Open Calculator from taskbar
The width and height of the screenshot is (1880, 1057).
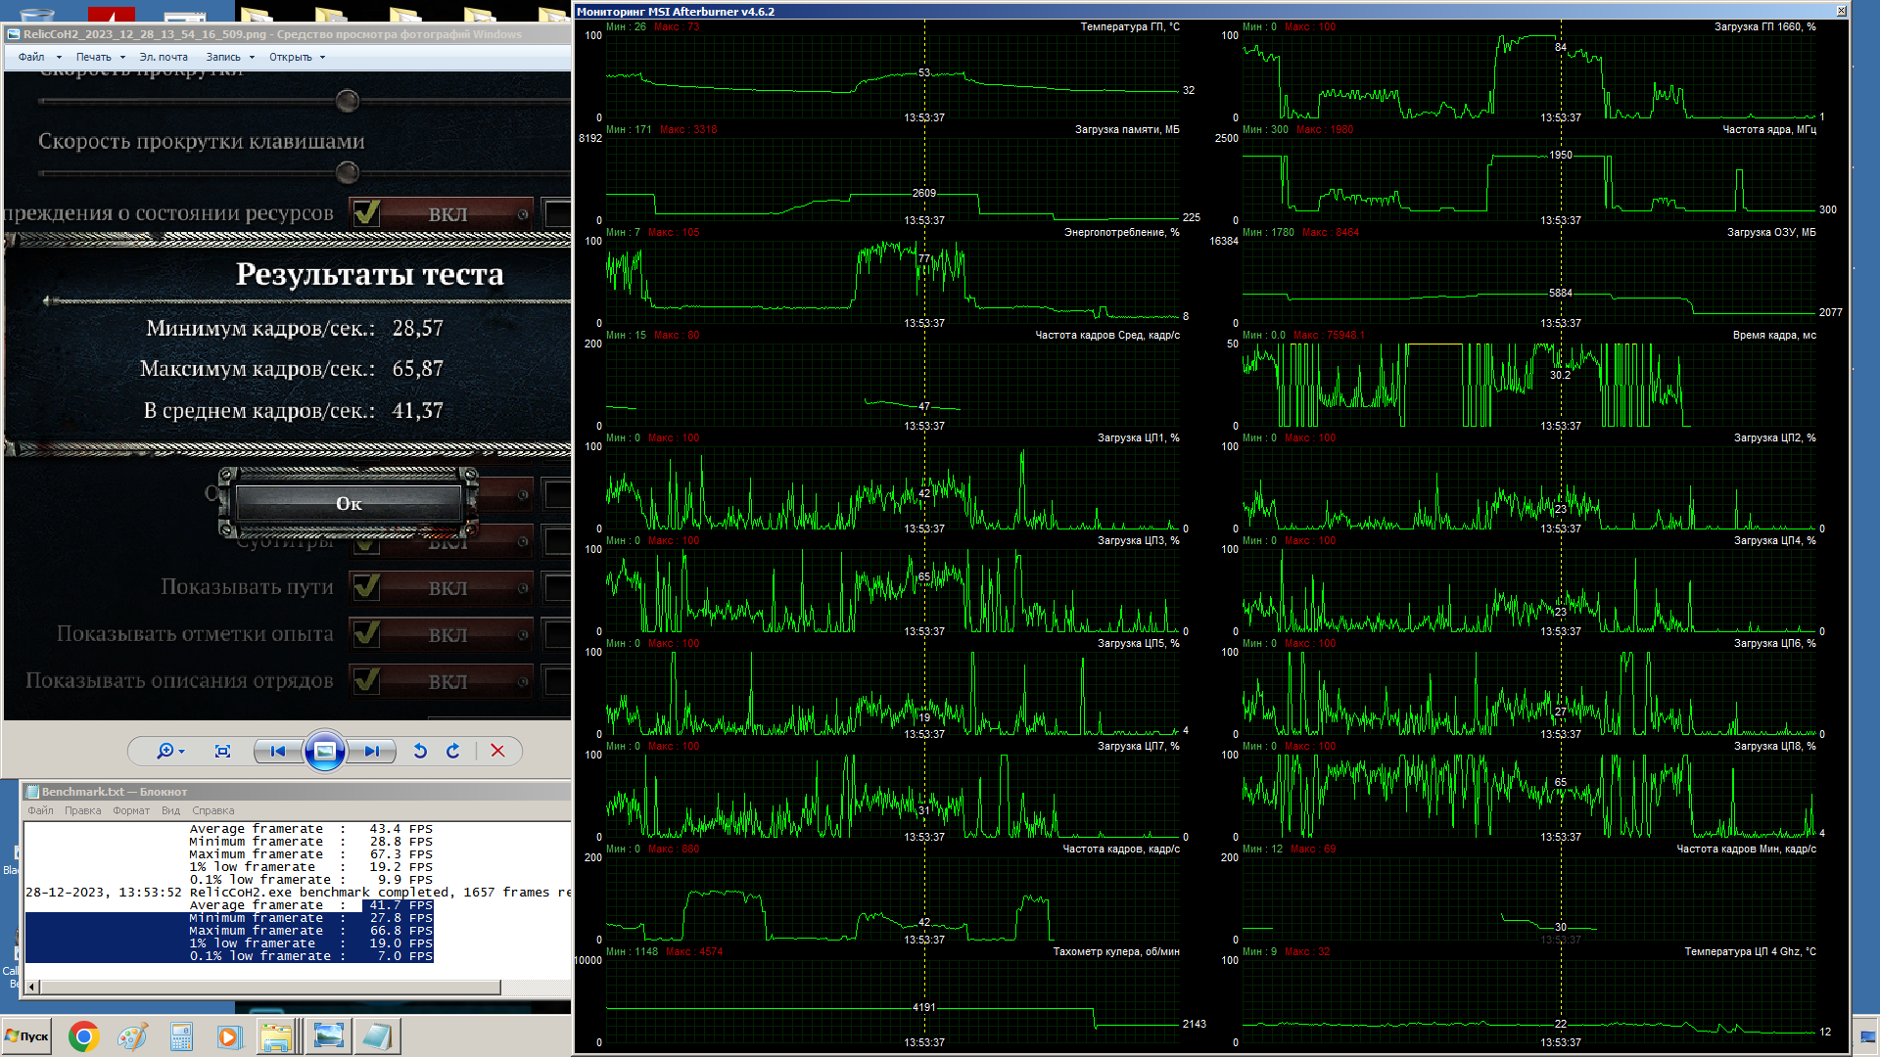(181, 1036)
